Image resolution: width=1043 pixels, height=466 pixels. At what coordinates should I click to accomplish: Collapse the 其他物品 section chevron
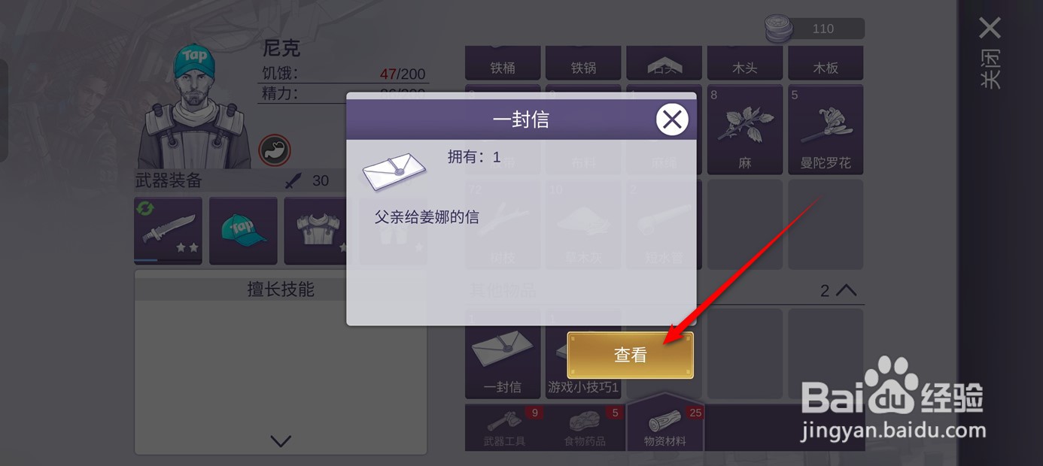coord(847,290)
